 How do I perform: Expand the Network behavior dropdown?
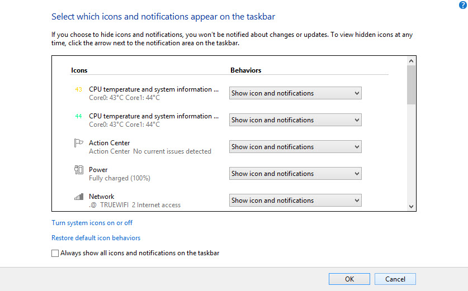tap(295, 201)
